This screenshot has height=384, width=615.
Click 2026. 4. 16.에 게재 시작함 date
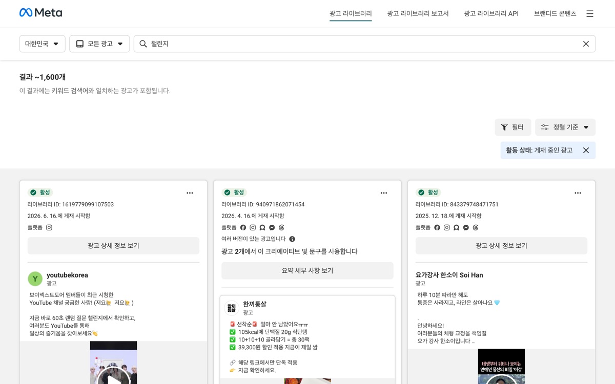point(253,216)
